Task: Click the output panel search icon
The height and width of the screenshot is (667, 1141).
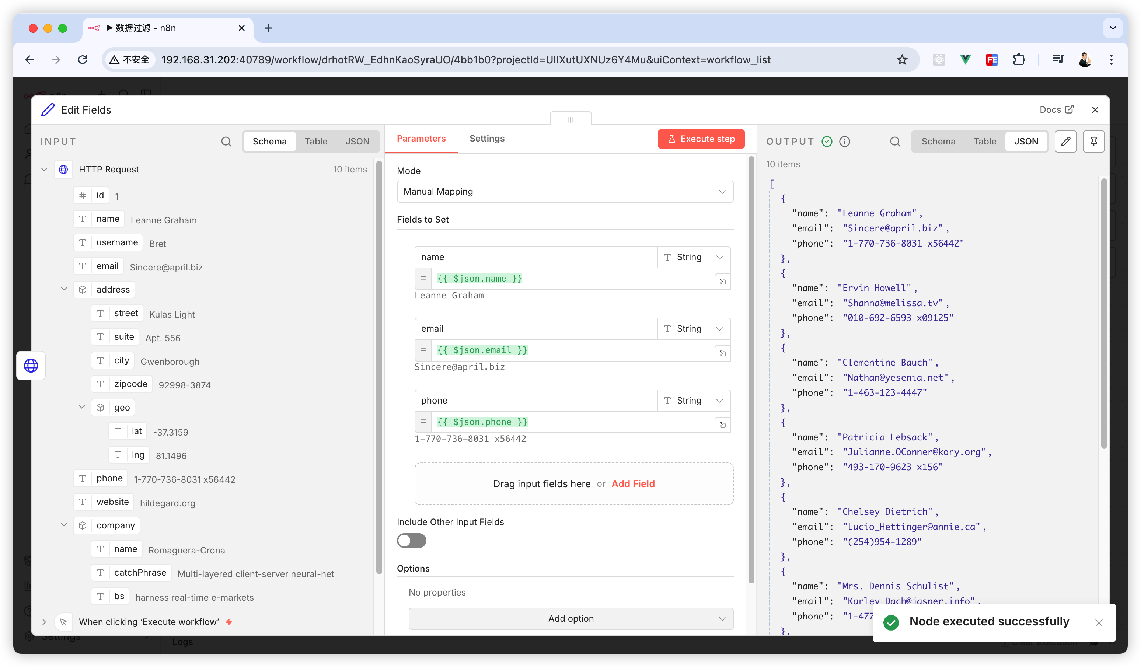Action: click(895, 142)
